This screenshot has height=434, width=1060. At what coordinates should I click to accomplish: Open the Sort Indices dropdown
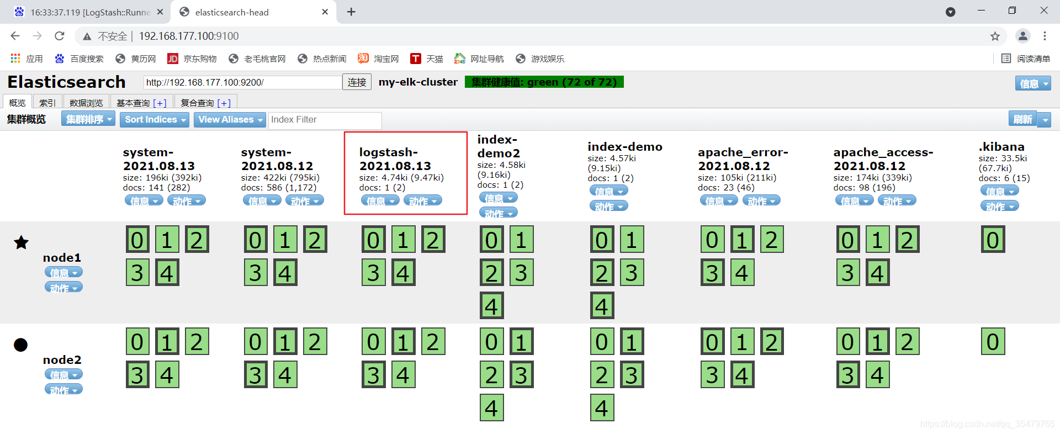click(155, 119)
